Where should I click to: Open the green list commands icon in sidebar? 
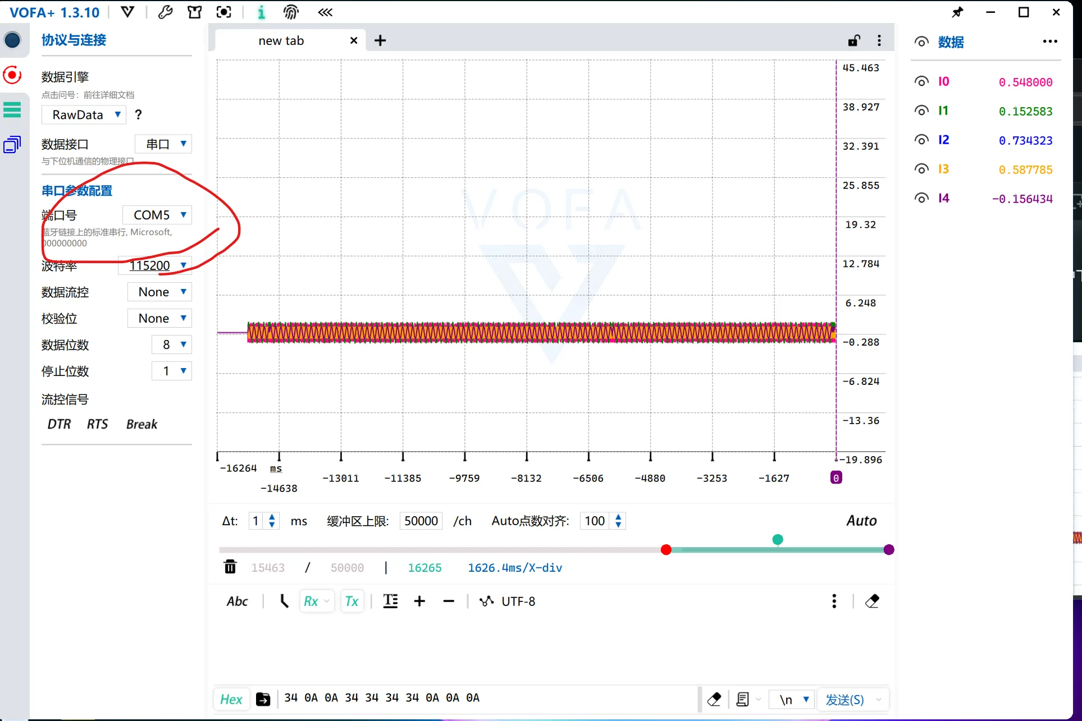[x=12, y=109]
